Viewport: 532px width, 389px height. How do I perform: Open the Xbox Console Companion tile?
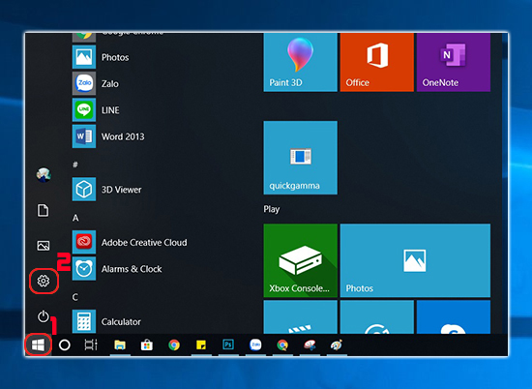coord(300,260)
